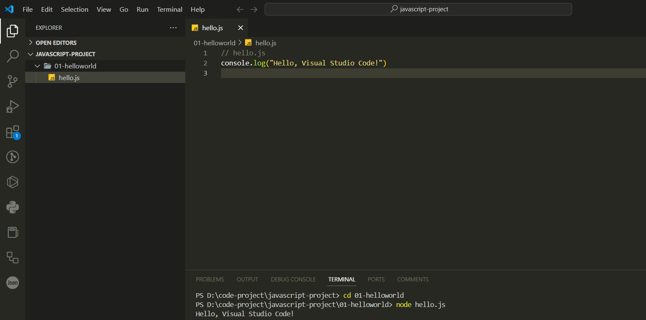
Task: Open the Terminal menu
Action: pyautogui.click(x=170, y=9)
